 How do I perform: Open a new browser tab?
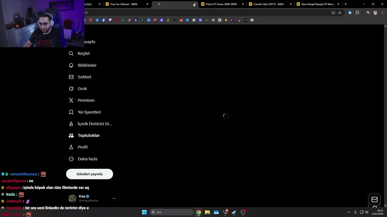(x=346, y=4)
